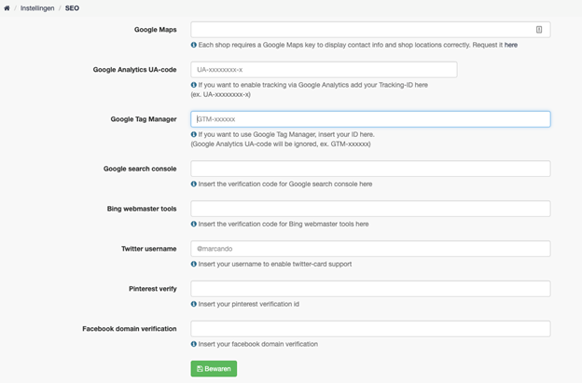Go to home via breadcrumb house icon
Viewport: 582px width, 383px height.
click(x=7, y=8)
